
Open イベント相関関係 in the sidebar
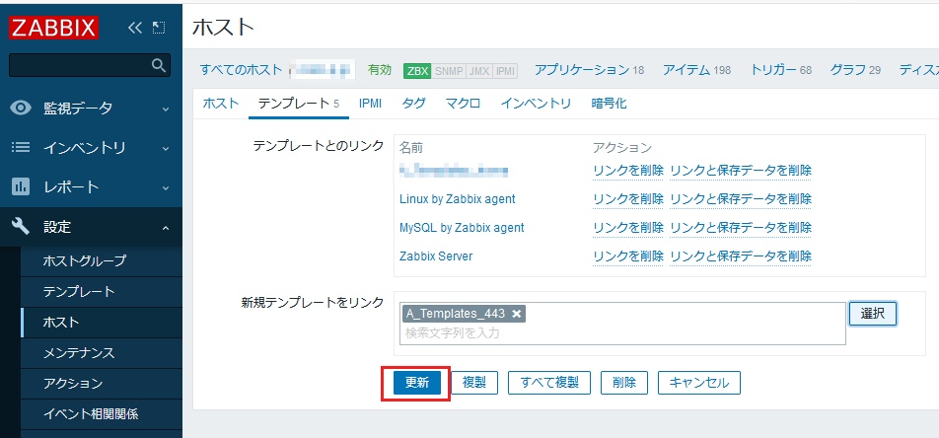[x=91, y=413]
